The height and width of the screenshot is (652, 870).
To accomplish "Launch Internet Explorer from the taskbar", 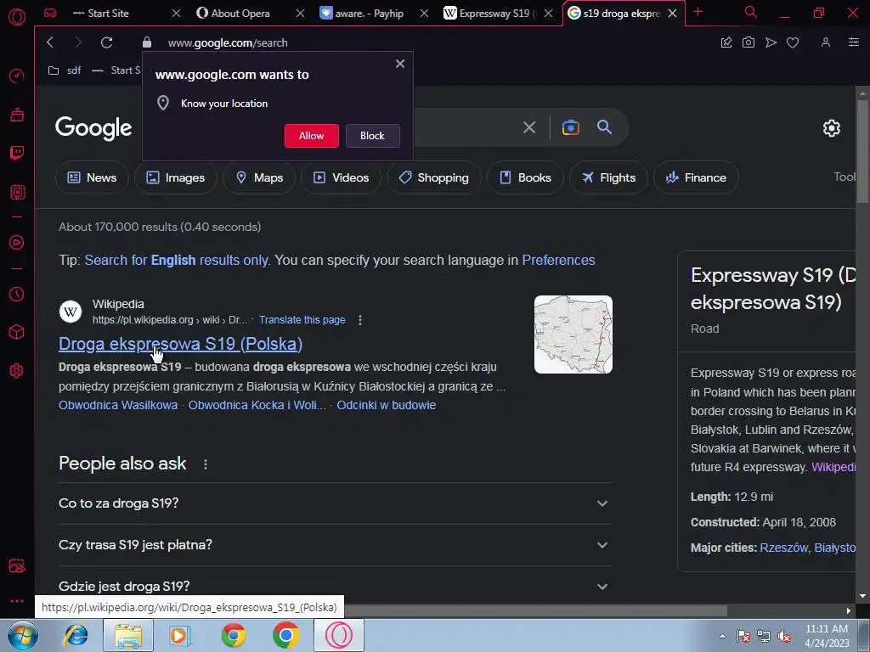I will click(x=76, y=635).
